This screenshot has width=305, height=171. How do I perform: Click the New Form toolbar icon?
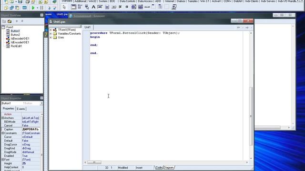point(24,8)
